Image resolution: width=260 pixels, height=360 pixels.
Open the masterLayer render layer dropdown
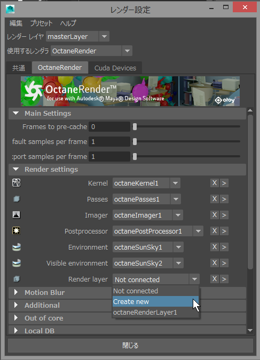[104, 36]
